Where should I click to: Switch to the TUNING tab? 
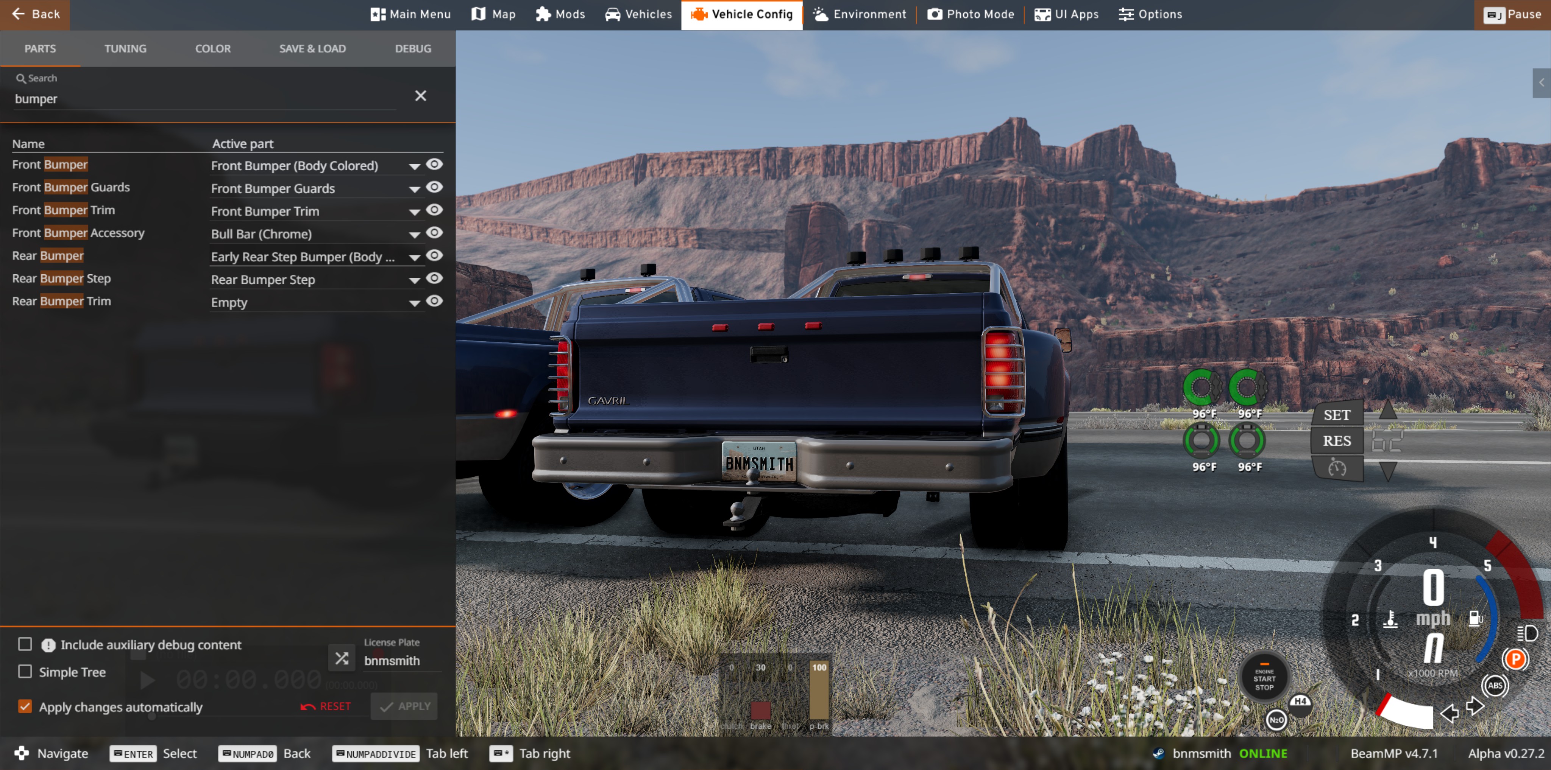click(125, 49)
